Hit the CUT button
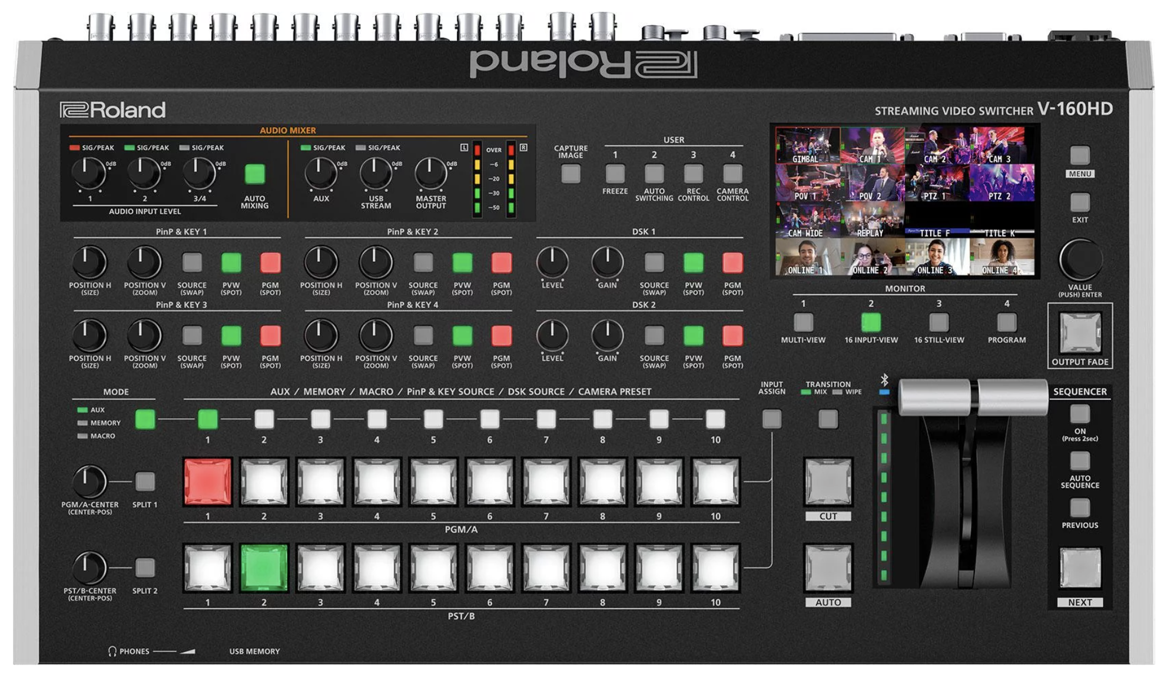The height and width of the screenshot is (677, 1174). pyautogui.click(x=828, y=482)
